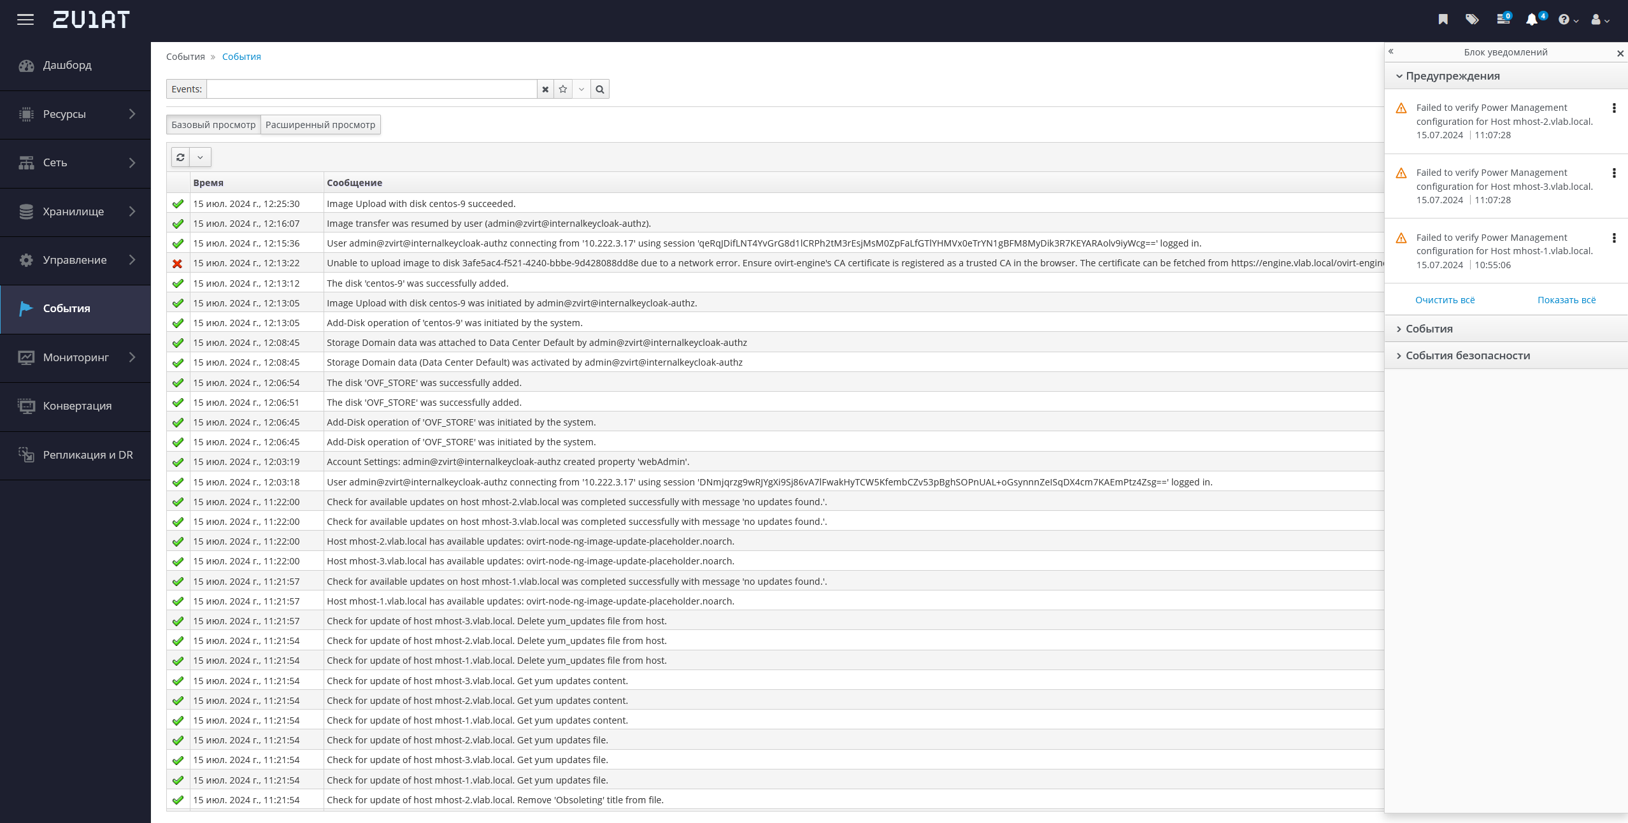Select 'Account Settings' webAdmin event row
The image size is (1628, 823).
[775, 462]
